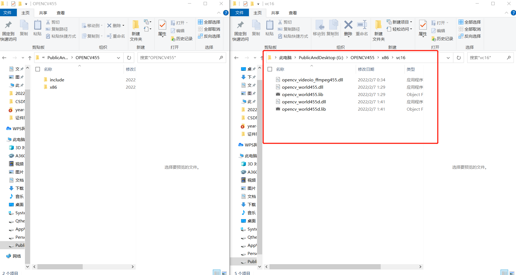This screenshot has width=516, height=275.
Task: Click the search box in OPENCV455 window
Action: click(x=182, y=57)
